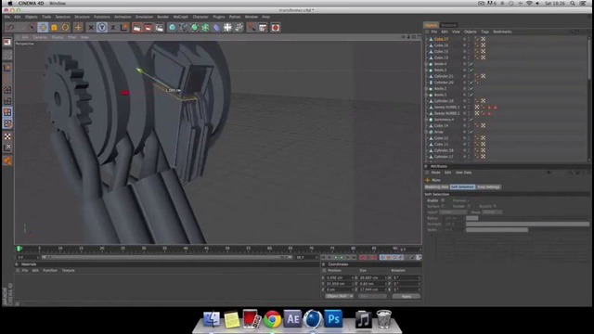
Task: Click the highlighted polygon mode icon
Action: (x=7, y=112)
